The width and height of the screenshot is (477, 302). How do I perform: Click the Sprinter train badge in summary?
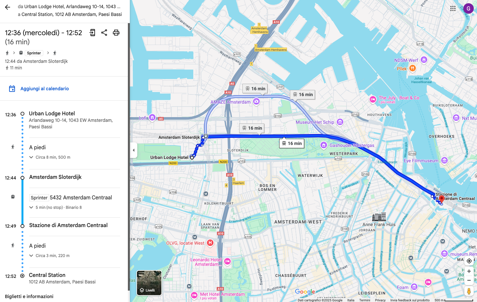click(x=34, y=53)
